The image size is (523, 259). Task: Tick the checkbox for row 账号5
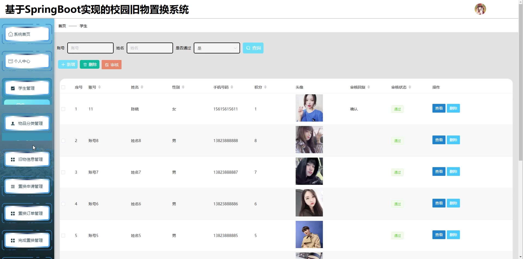63,236
